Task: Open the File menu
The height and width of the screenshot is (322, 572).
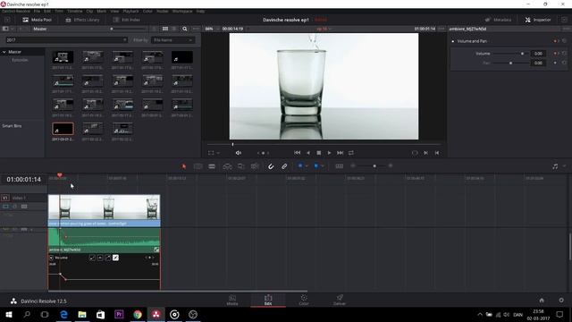Action: 37,12
